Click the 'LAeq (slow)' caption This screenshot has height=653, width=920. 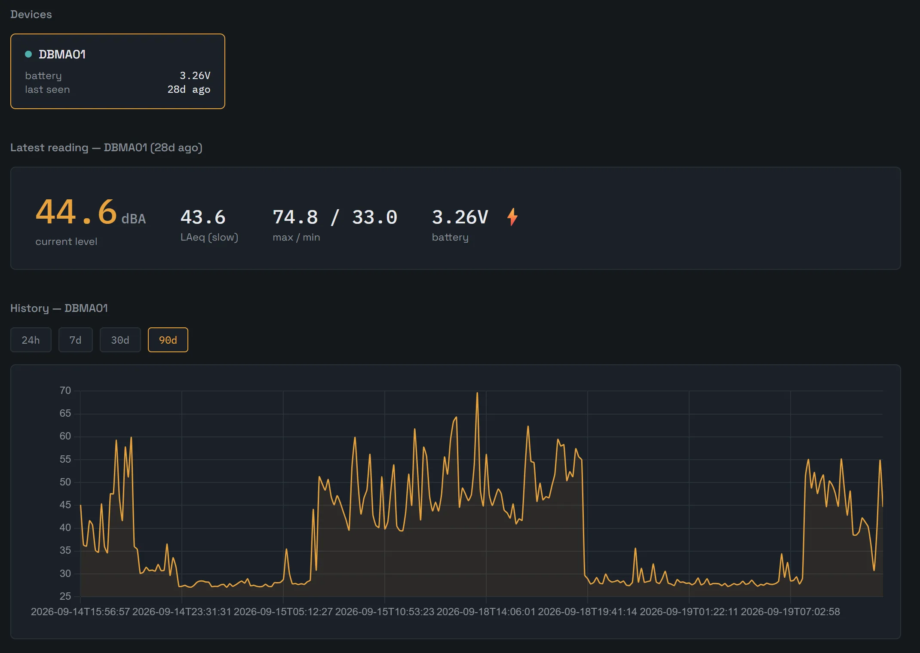pos(209,238)
